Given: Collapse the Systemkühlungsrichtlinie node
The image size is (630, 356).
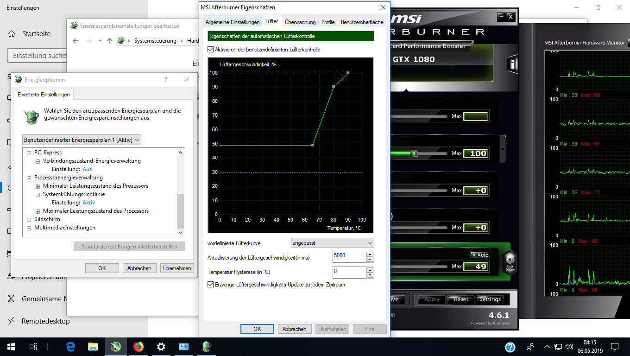Looking at the screenshot, I should [x=38, y=194].
